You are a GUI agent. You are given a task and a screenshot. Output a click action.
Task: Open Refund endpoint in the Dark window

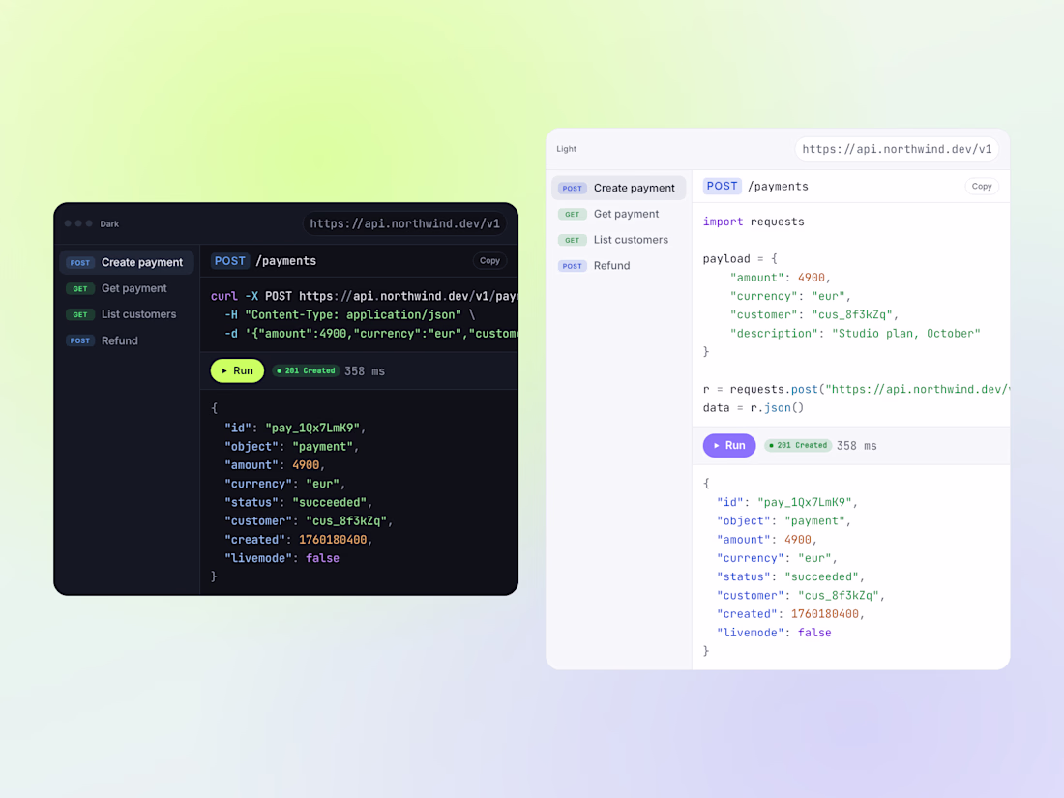[x=127, y=340]
